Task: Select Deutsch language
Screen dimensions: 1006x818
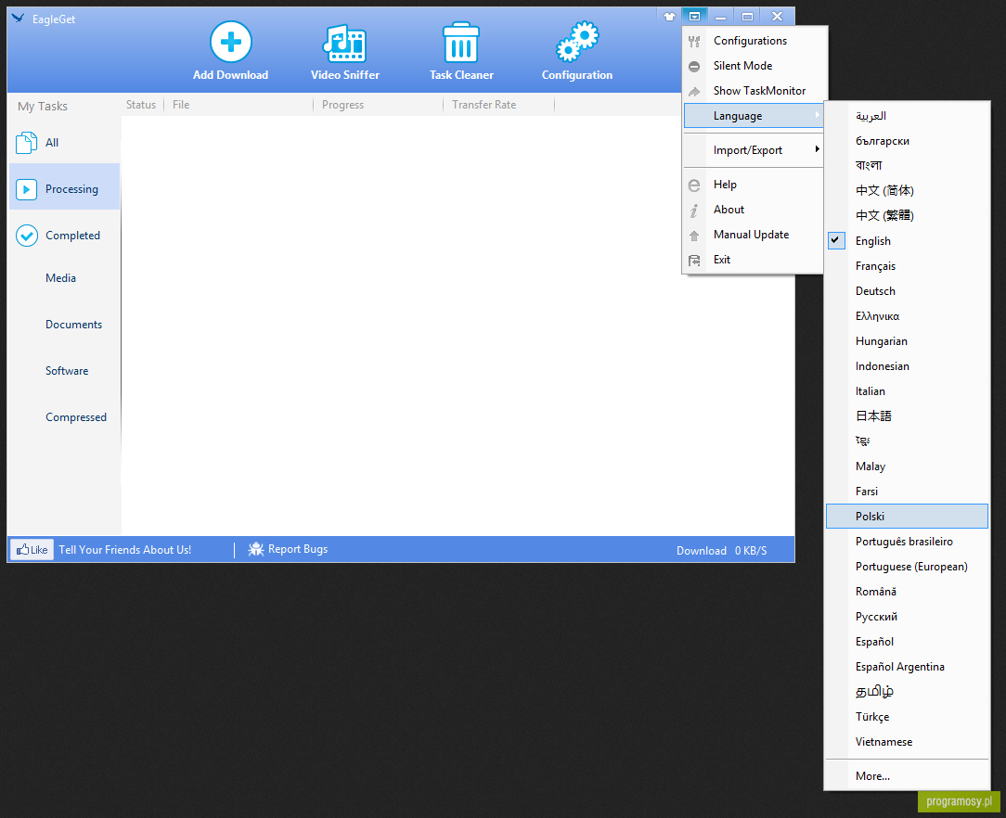Action: click(x=908, y=291)
